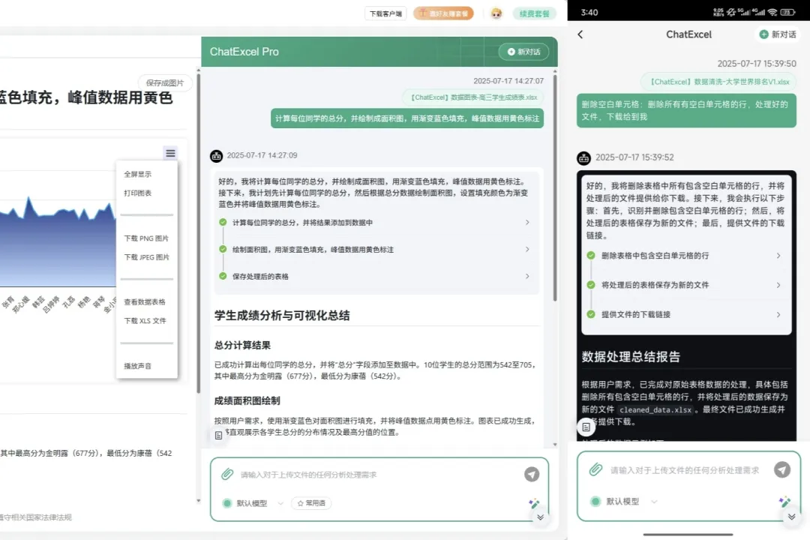Image resolution: width=810 pixels, height=540 pixels.
Task: Open 默认模型 dropdown in mobile view
Action: [x=625, y=501]
